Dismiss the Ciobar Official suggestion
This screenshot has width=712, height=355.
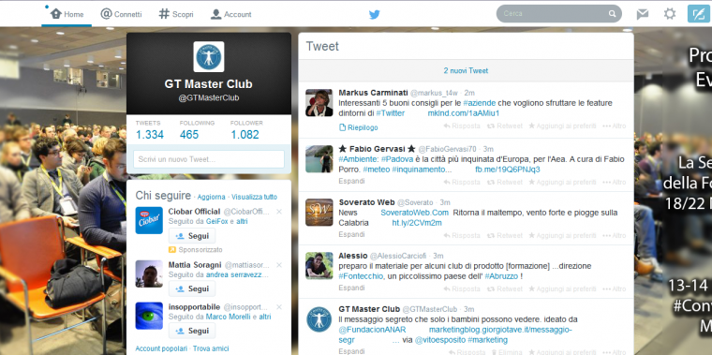pos(279,212)
